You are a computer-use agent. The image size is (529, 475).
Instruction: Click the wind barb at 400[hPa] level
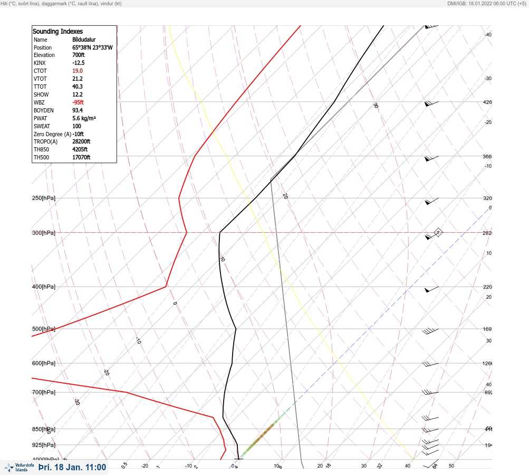[x=431, y=289]
